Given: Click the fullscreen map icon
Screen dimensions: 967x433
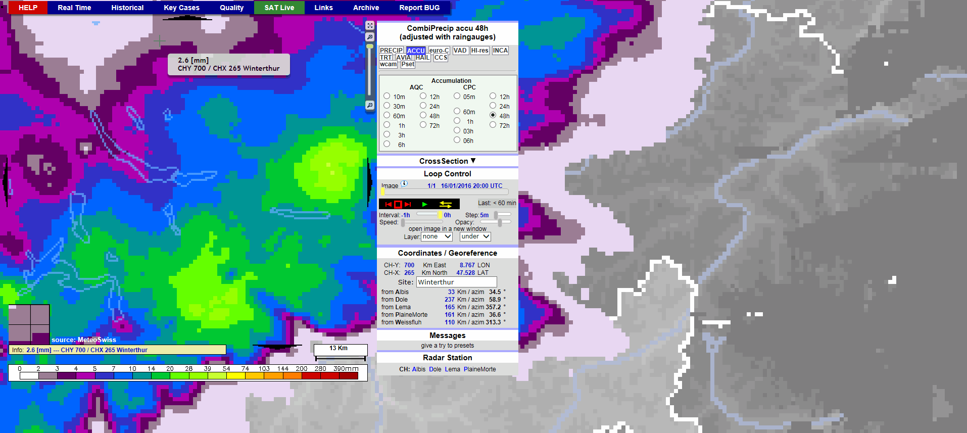Looking at the screenshot, I should 370,25.
